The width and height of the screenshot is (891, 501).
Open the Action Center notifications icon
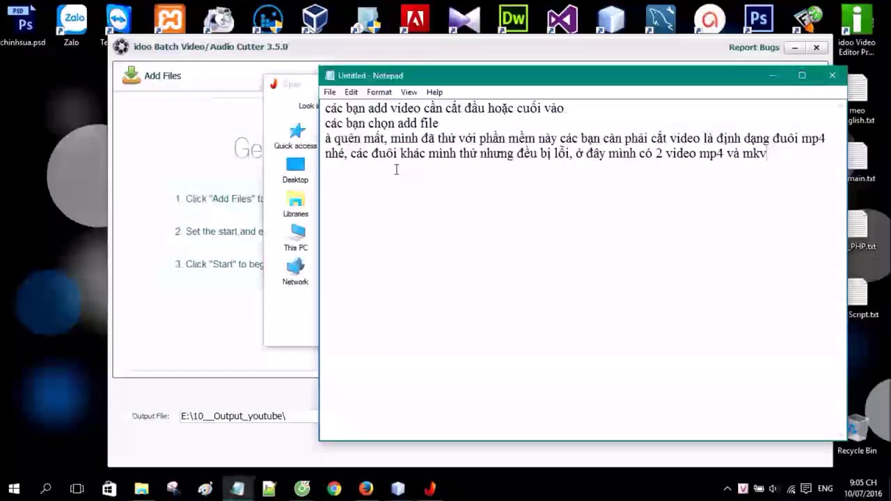click(806, 488)
